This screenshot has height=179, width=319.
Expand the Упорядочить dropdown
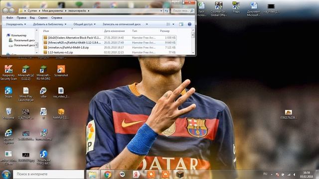[x=16, y=24]
